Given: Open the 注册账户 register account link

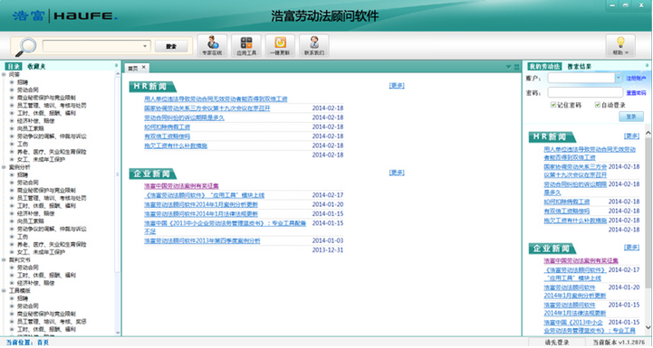Looking at the screenshot, I should pos(636,78).
